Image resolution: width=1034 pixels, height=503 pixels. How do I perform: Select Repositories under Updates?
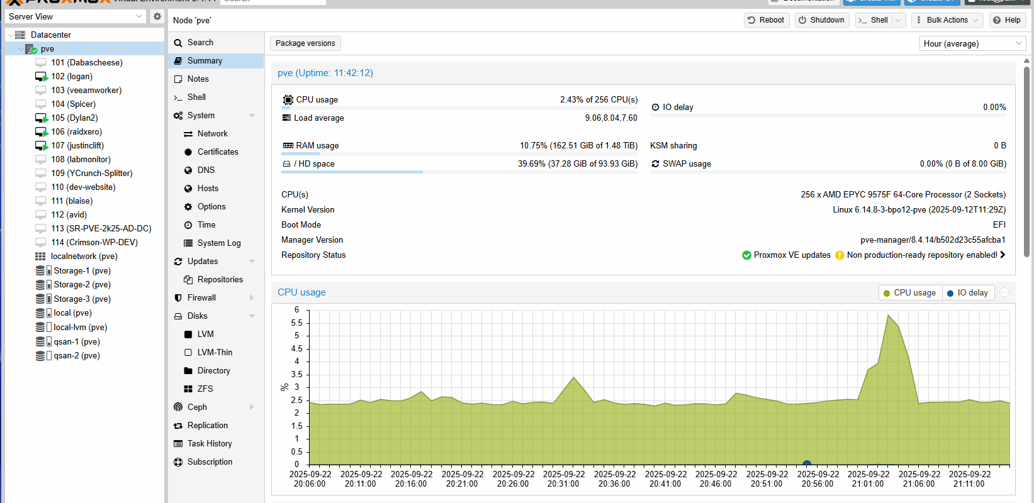[220, 280]
